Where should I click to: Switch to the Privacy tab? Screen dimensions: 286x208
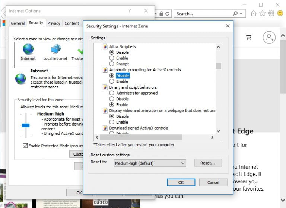pos(54,23)
